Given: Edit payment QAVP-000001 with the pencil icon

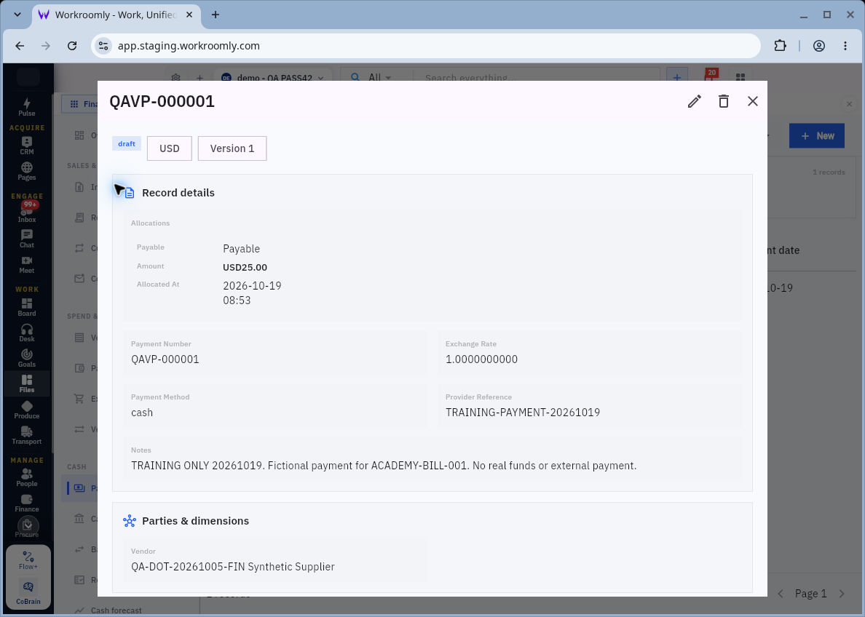Looking at the screenshot, I should 695,101.
